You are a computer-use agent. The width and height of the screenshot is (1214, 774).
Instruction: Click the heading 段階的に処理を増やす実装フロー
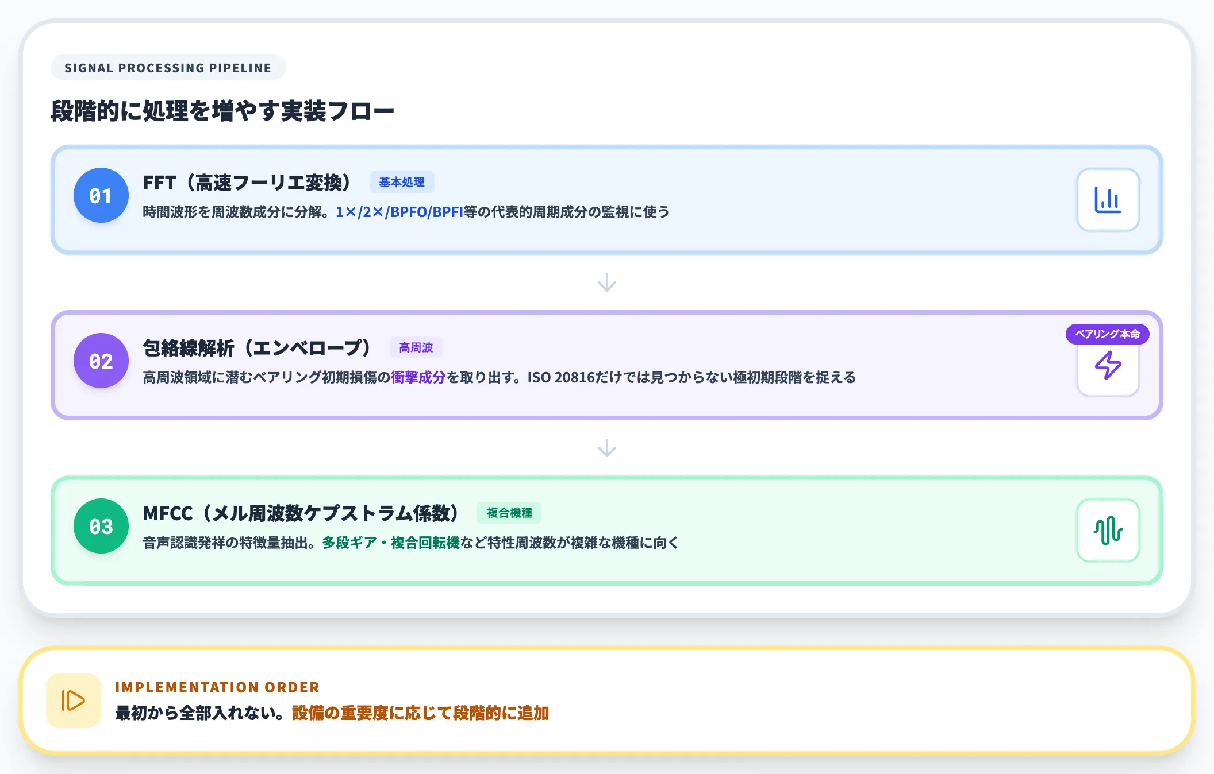222,111
